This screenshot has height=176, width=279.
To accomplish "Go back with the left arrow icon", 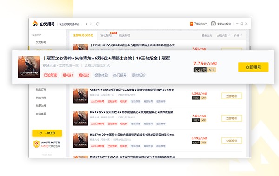I will click(86, 24).
